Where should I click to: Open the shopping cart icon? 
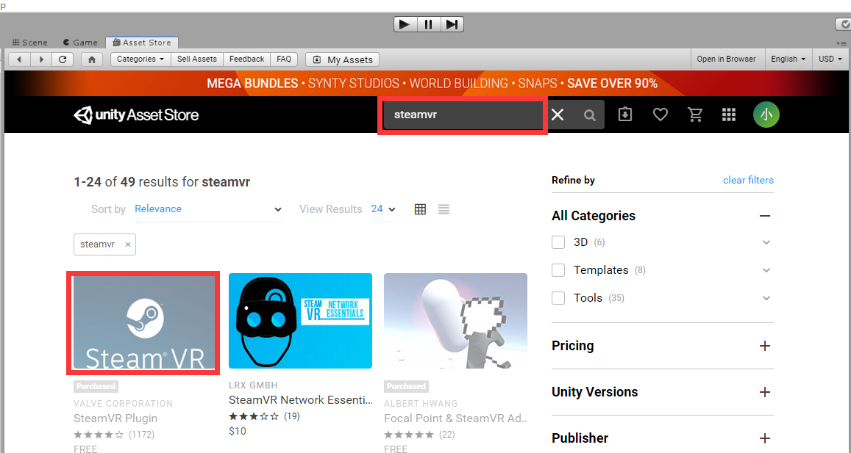tap(694, 115)
